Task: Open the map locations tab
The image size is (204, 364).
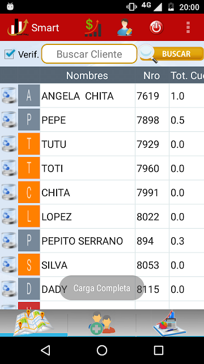Action: [x=34, y=322]
